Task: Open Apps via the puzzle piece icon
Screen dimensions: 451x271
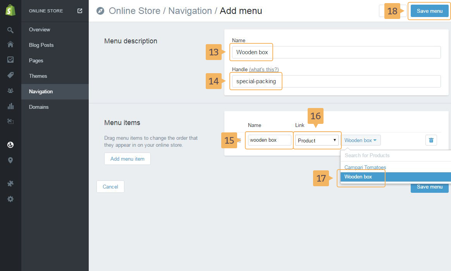Action: pos(10,184)
